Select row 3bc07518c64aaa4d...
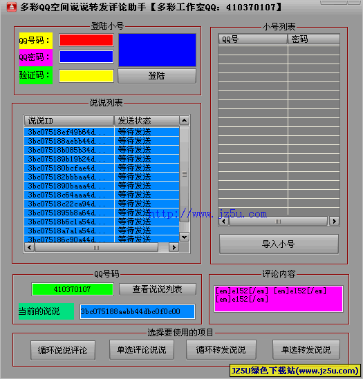 (102, 195)
